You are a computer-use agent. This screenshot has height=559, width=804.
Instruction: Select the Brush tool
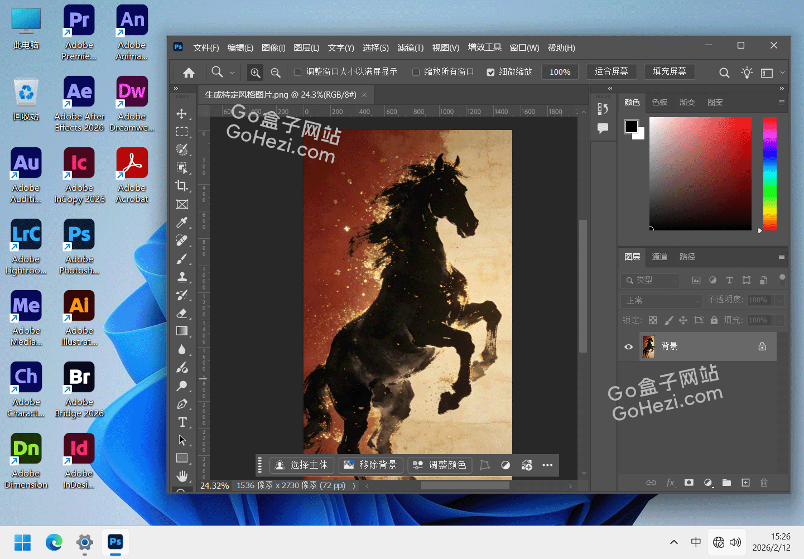(182, 259)
